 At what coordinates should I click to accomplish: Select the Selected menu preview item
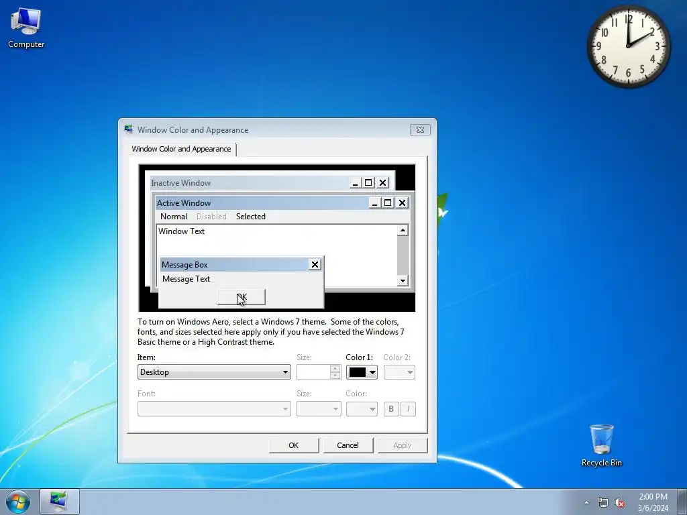pyautogui.click(x=251, y=217)
